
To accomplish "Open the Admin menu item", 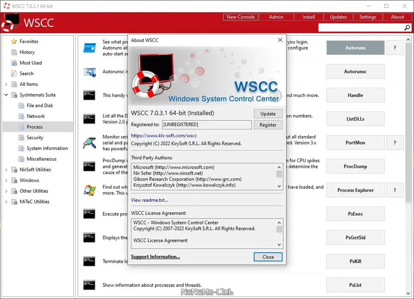I will tap(276, 17).
